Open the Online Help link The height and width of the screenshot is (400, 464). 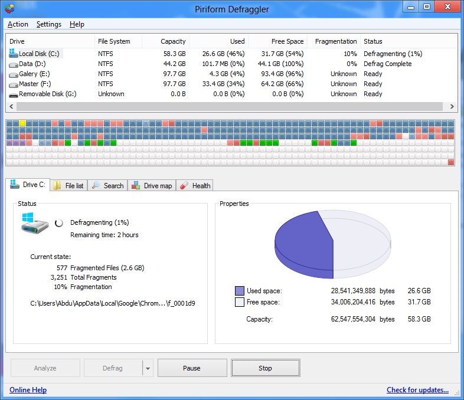click(x=28, y=390)
